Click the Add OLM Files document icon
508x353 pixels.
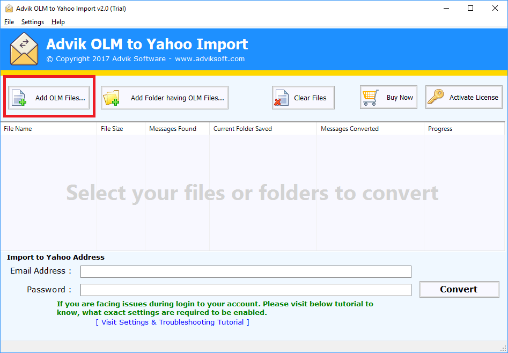[x=19, y=98]
